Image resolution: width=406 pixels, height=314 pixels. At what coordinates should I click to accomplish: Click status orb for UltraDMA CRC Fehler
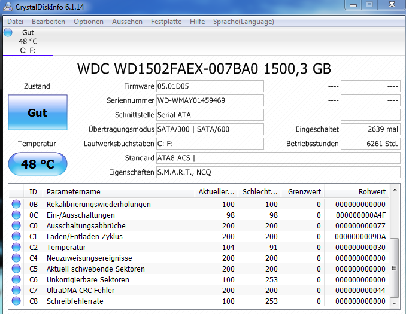pos(16,291)
